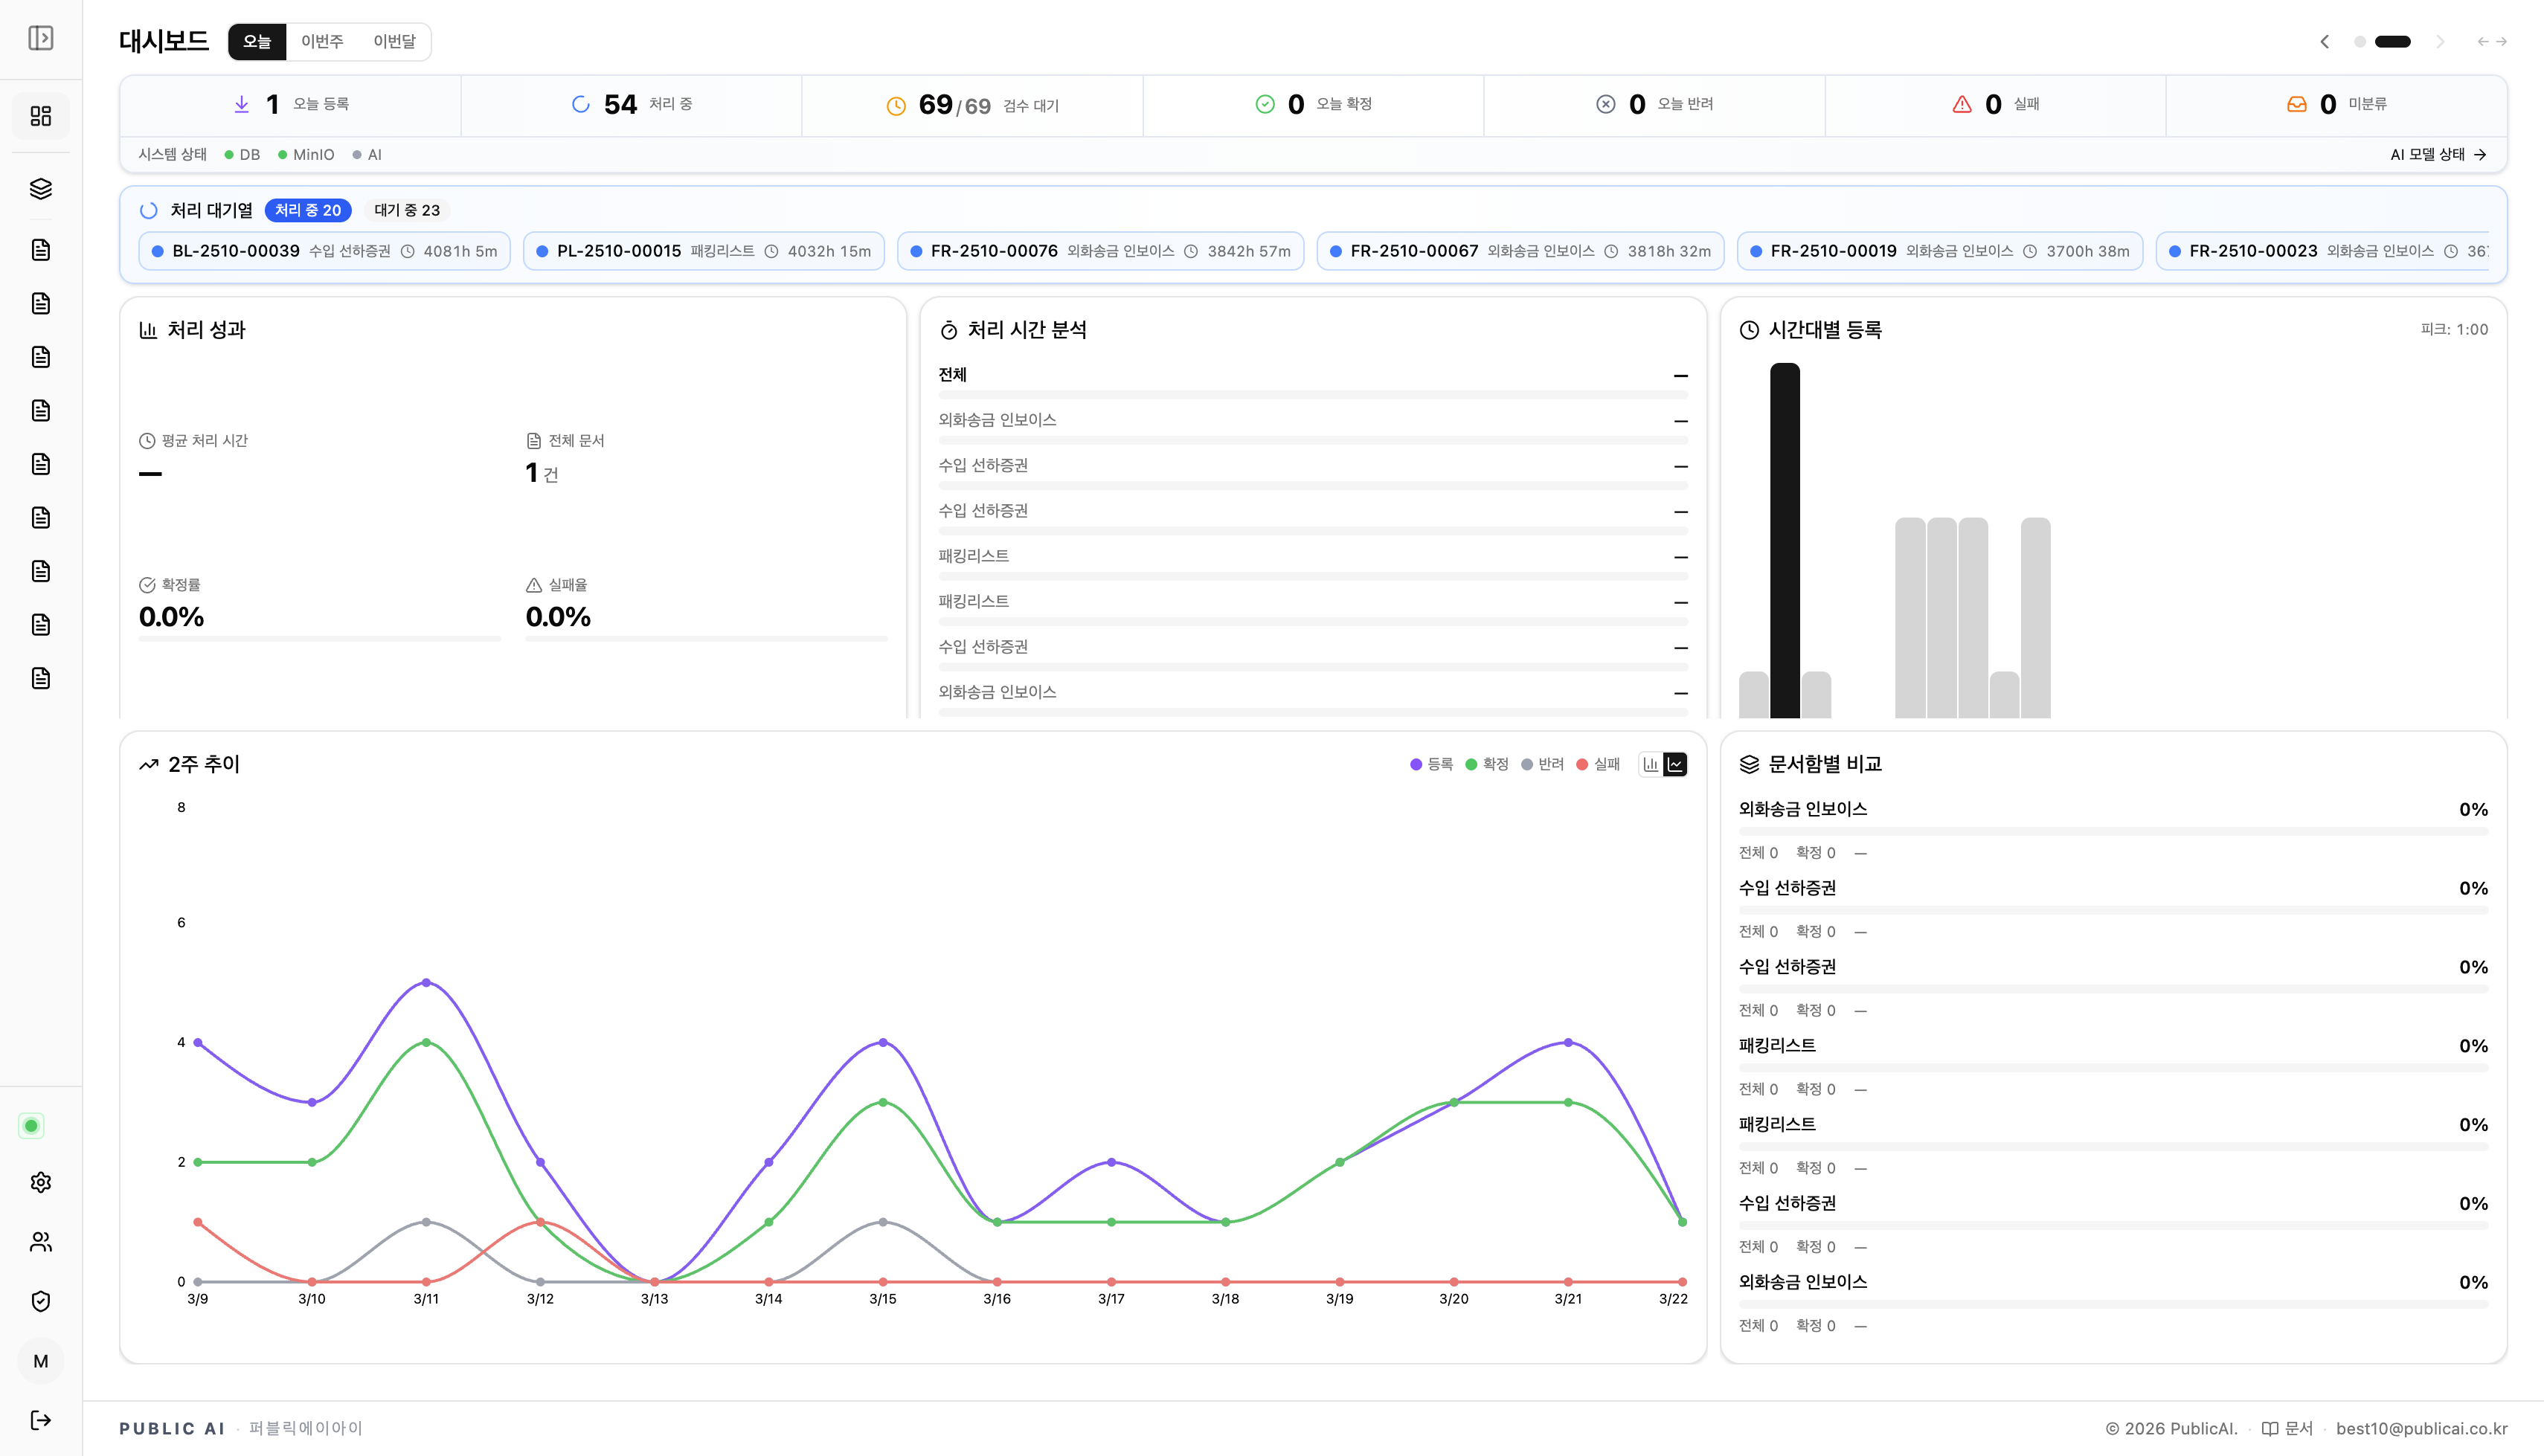2544x1456 pixels.
Task: Open the team members people icon
Action: pos(40,1241)
